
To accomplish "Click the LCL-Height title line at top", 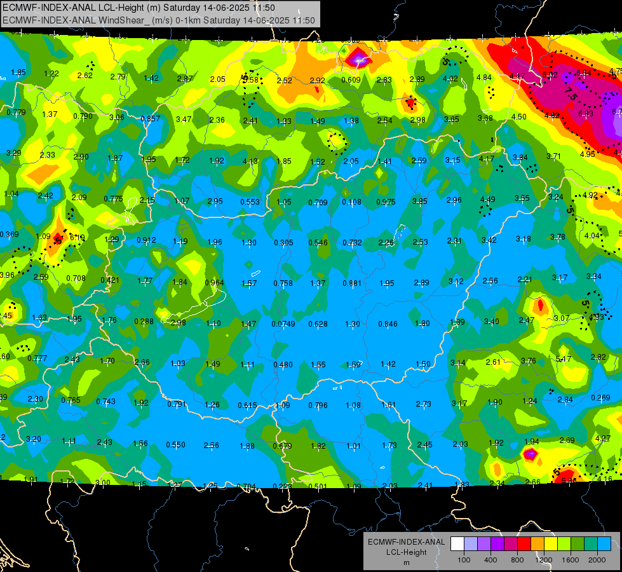I will 139,8.
